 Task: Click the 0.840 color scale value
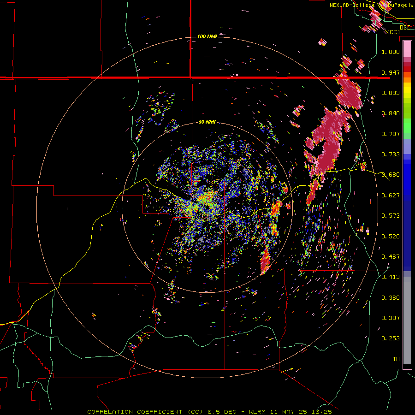(391, 113)
